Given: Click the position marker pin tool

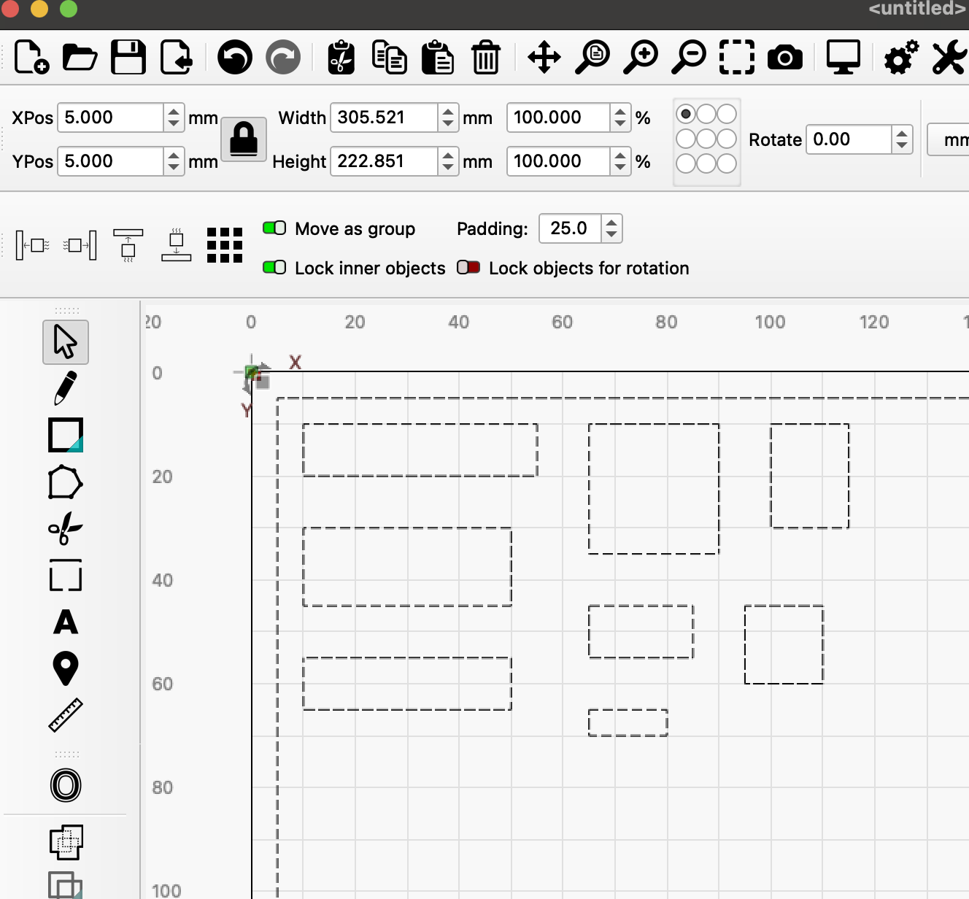Looking at the screenshot, I should [x=65, y=668].
